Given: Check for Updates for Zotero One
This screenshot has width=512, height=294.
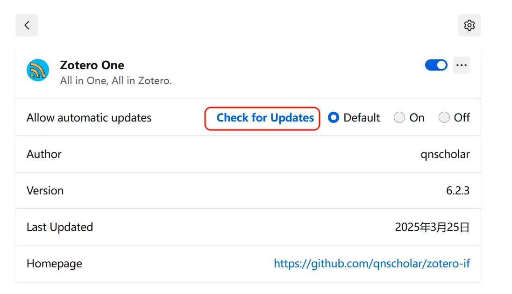Looking at the screenshot, I should (265, 118).
